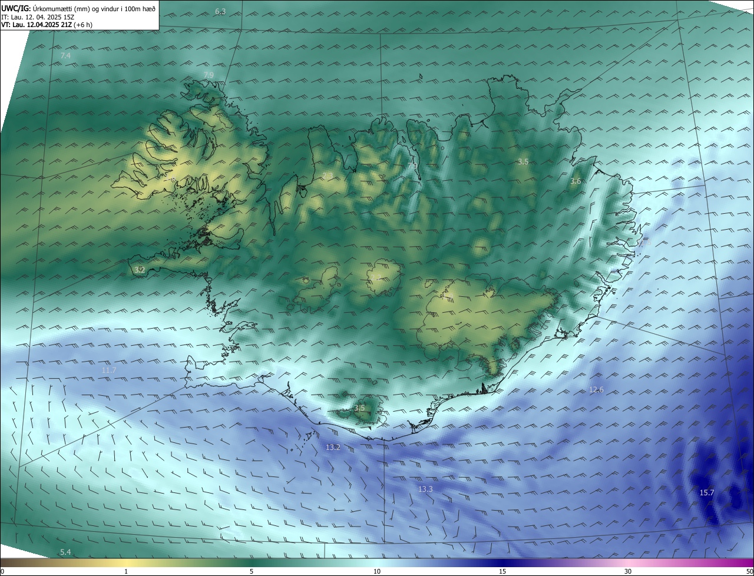Click the 13.2 value off the south coast

click(x=333, y=448)
